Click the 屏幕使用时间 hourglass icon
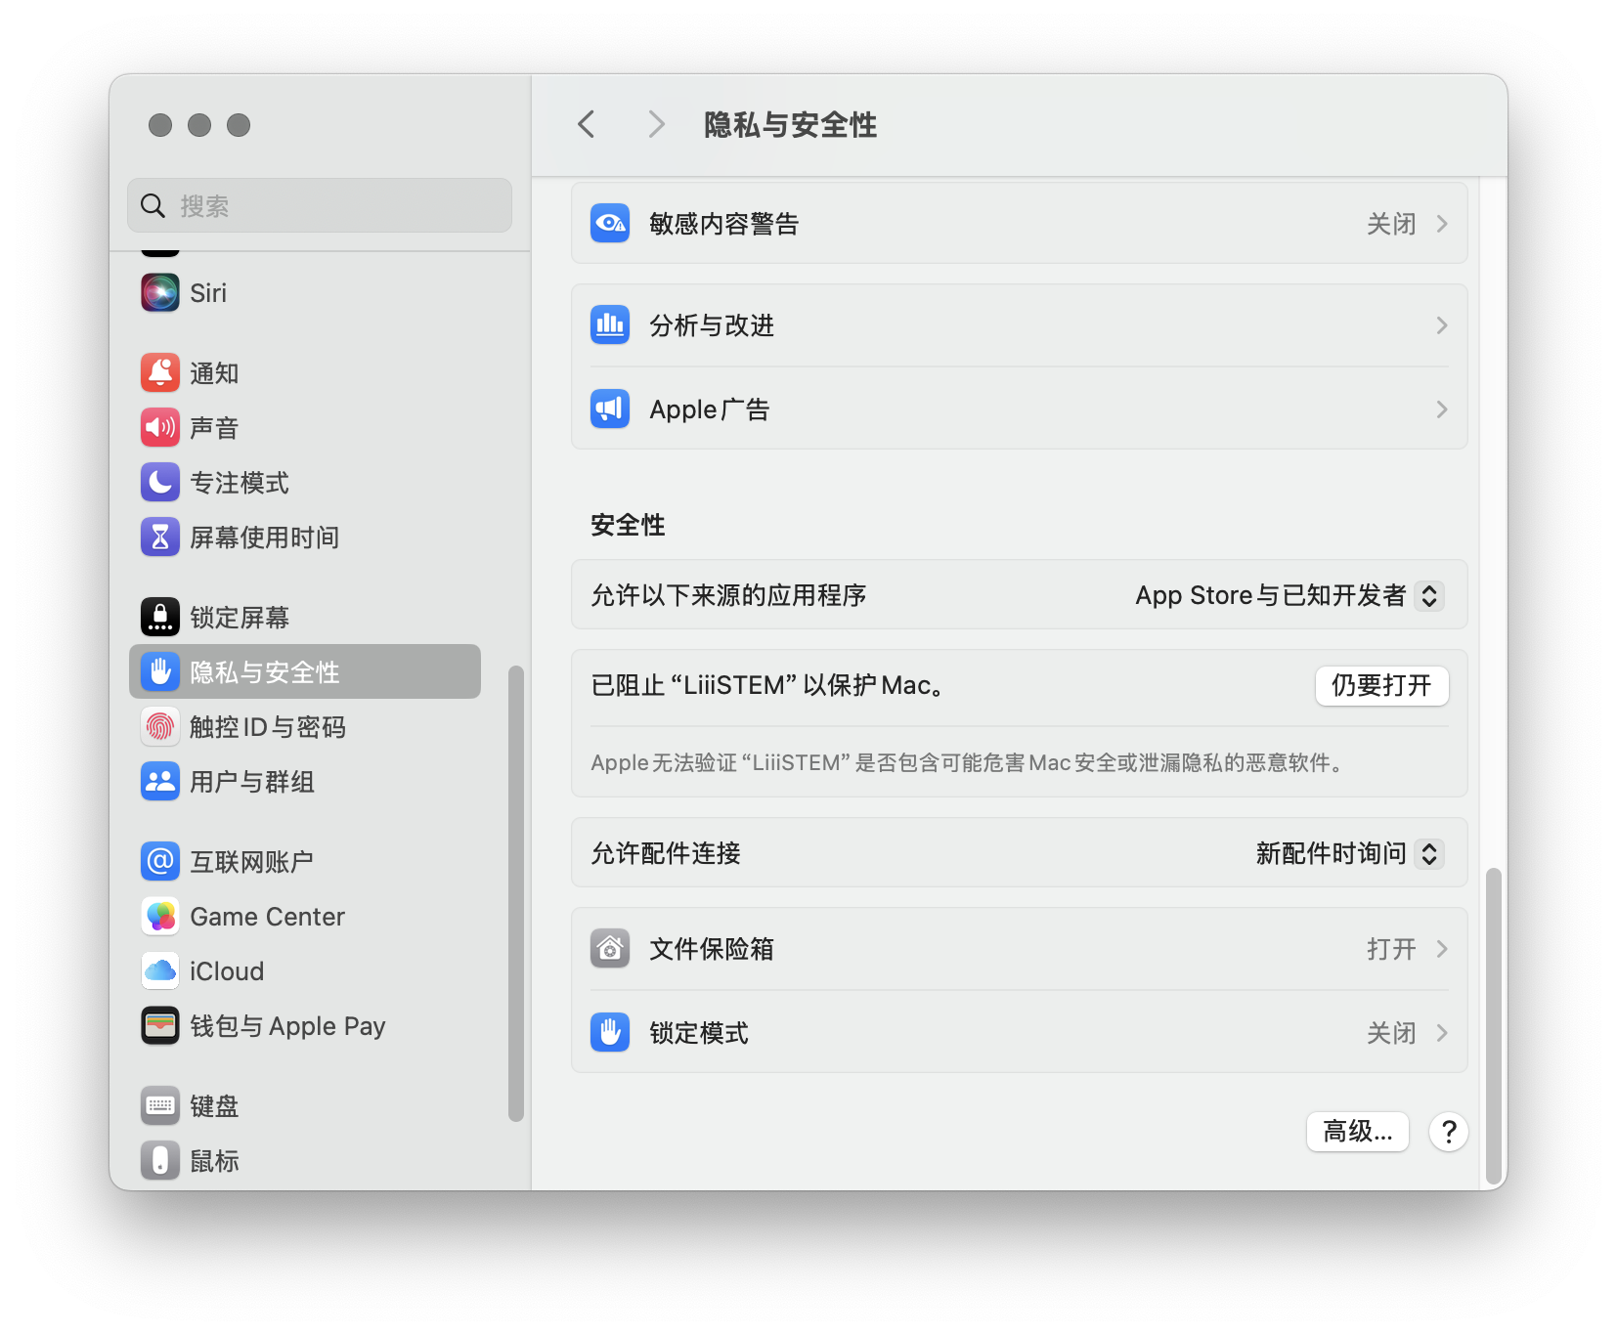The height and width of the screenshot is (1335, 1617). [x=160, y=538]
